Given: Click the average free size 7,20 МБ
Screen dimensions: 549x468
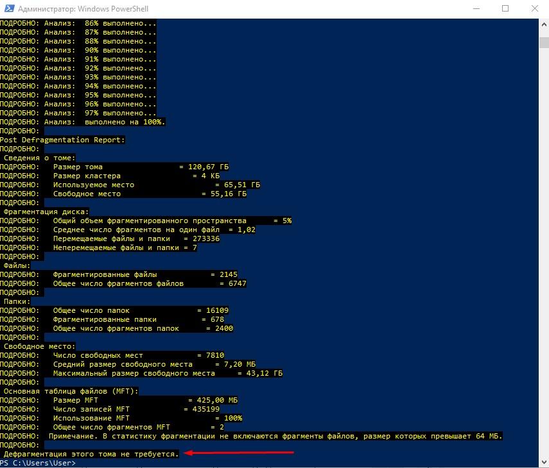Looking at the screenshot, I should click(x=240, y=365).
